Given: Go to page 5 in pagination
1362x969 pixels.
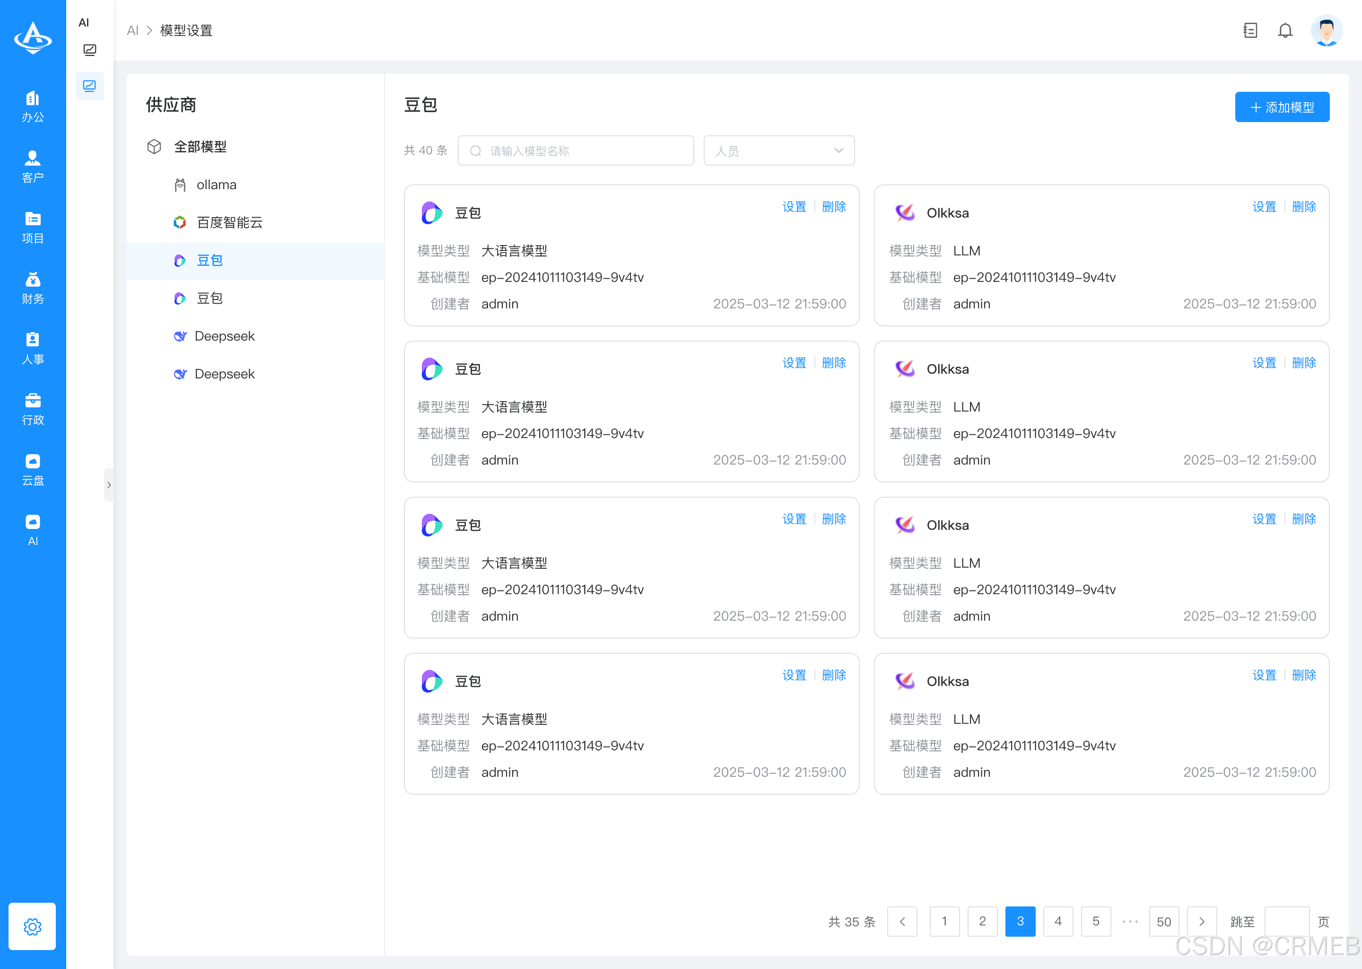Looking at the screenshot, I should point(1095,921).
